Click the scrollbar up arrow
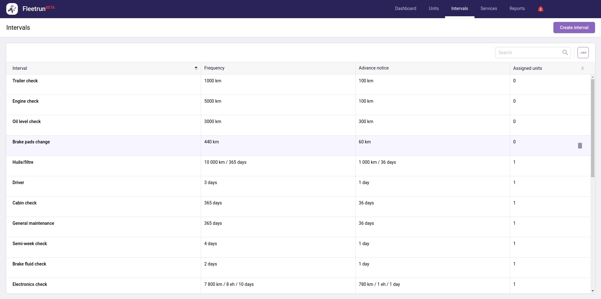 [x=592, y=77]
